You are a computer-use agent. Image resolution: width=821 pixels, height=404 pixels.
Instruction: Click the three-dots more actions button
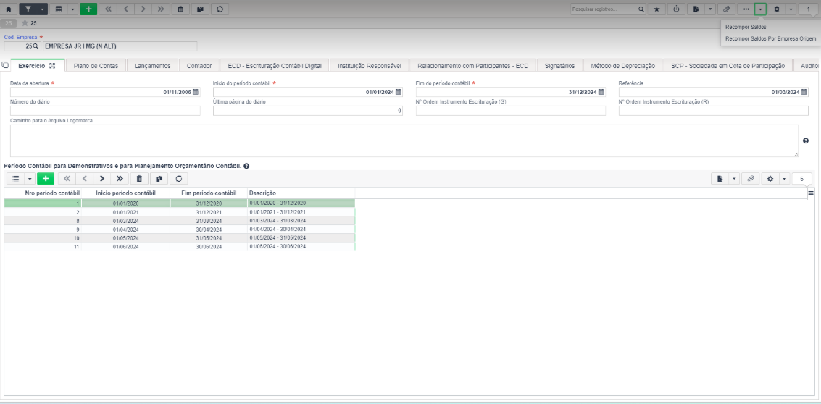746,9
